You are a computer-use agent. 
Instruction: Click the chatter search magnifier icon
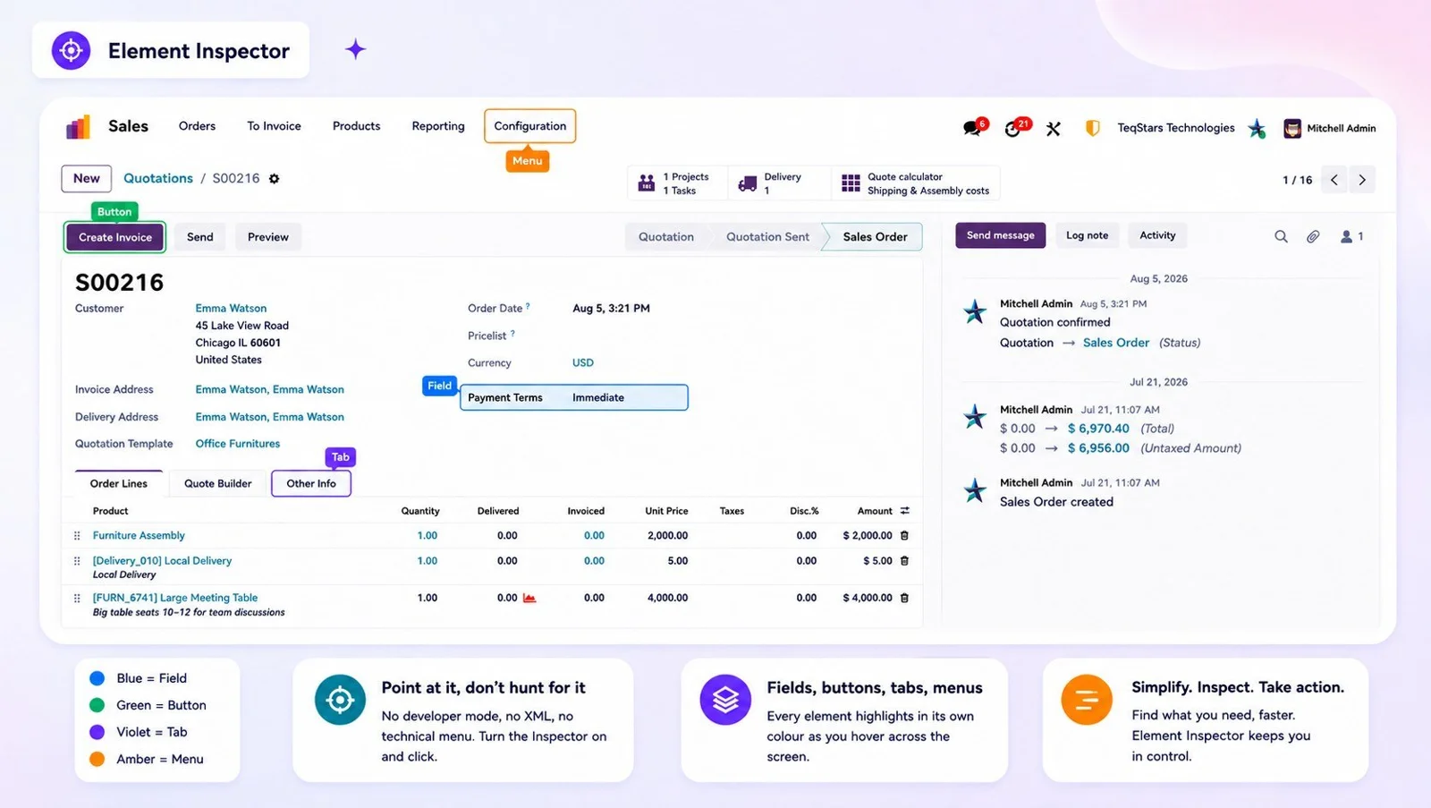(x=1281, y=236)
